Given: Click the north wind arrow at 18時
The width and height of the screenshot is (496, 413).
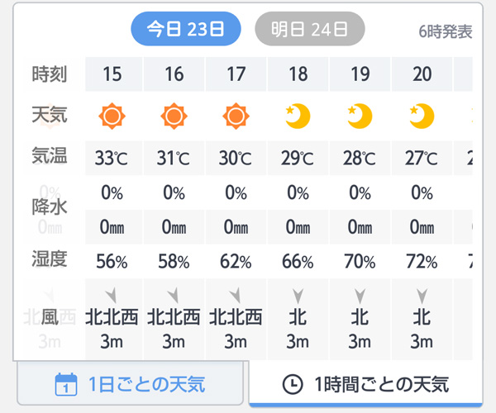Looking at the screenshot, I should point(298,295).
